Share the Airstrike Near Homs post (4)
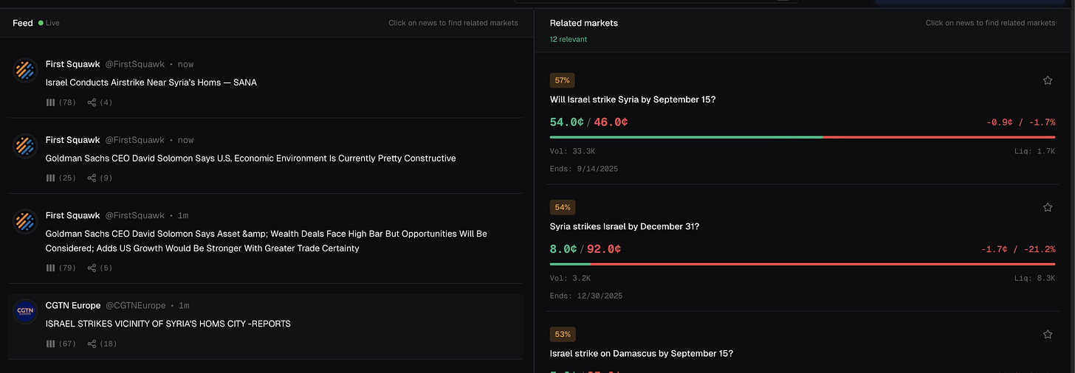Image resolution: width=1075 pixels, height=373 pixels. [x=100, y=102]
